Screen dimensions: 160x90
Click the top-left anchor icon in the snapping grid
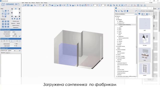coord(3,21)
